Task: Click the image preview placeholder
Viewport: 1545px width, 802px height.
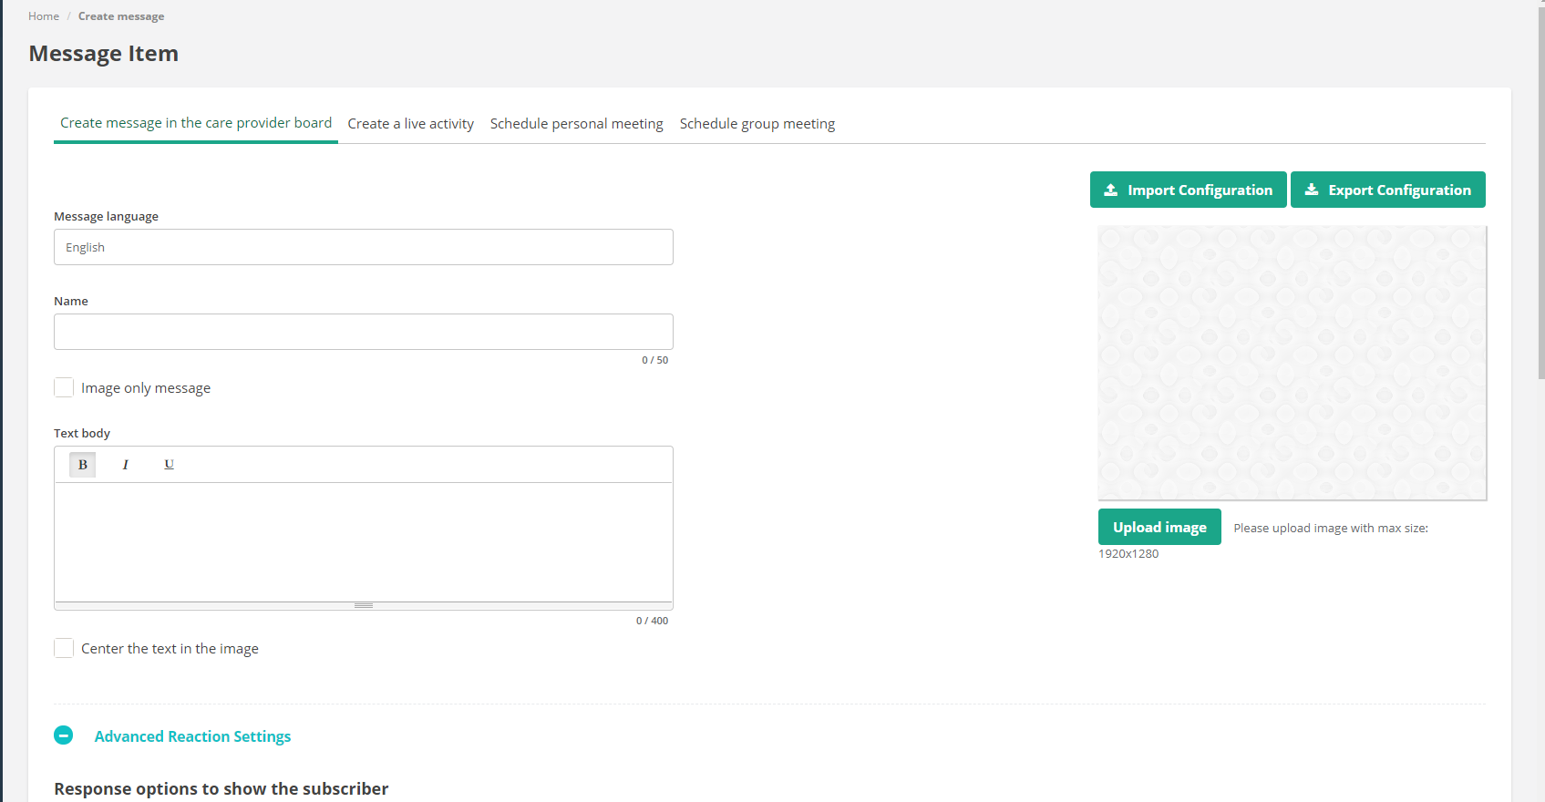Action: (1292, 363)
